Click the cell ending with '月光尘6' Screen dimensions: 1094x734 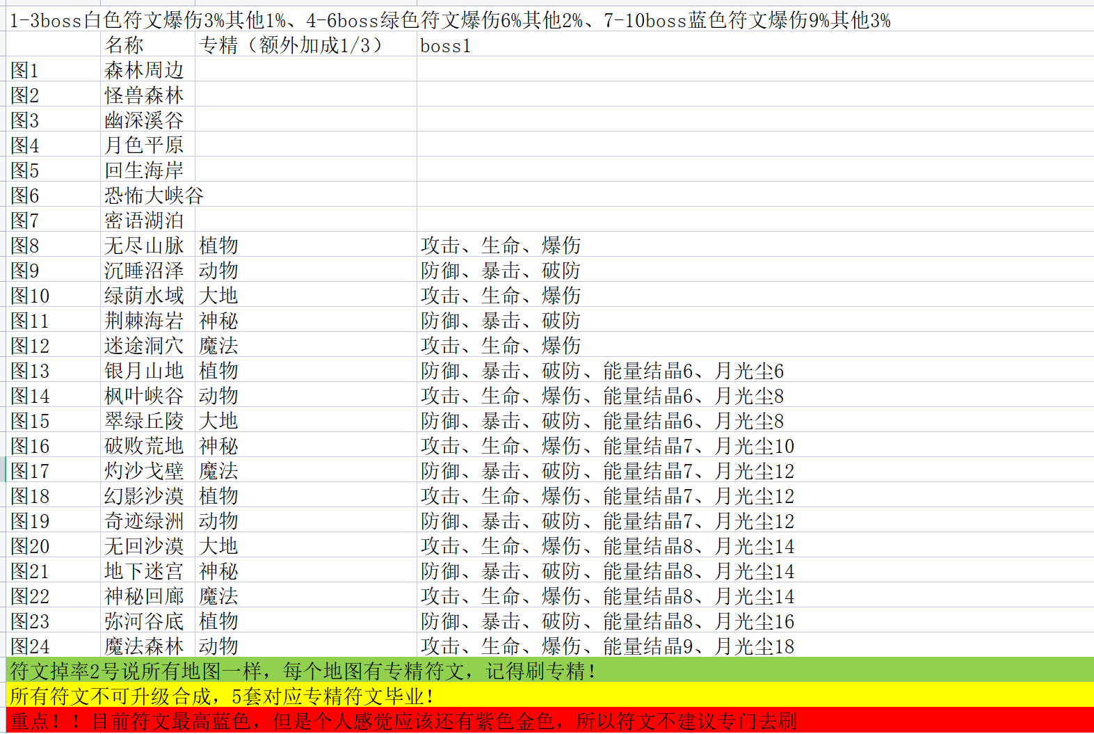(x=755, y=369)
